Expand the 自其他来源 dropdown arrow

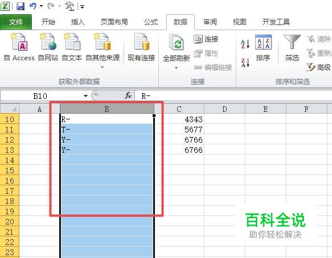point(103,68)
